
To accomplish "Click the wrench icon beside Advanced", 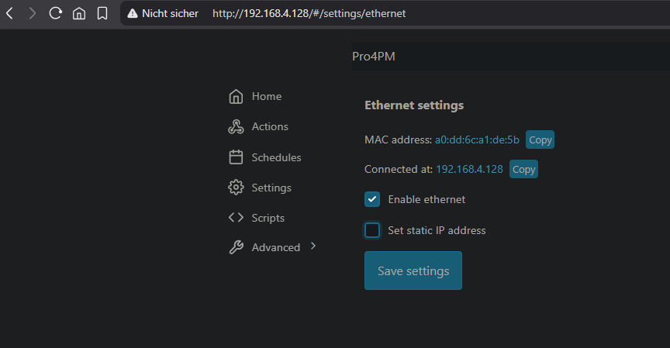I will click(236, 248).
